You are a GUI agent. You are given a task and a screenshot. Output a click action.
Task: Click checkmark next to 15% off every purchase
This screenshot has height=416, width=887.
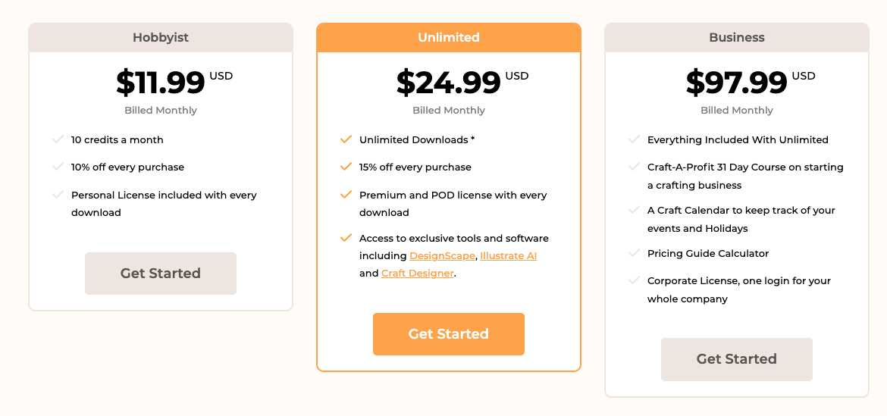pyautogui.click(x=346, y=167)
